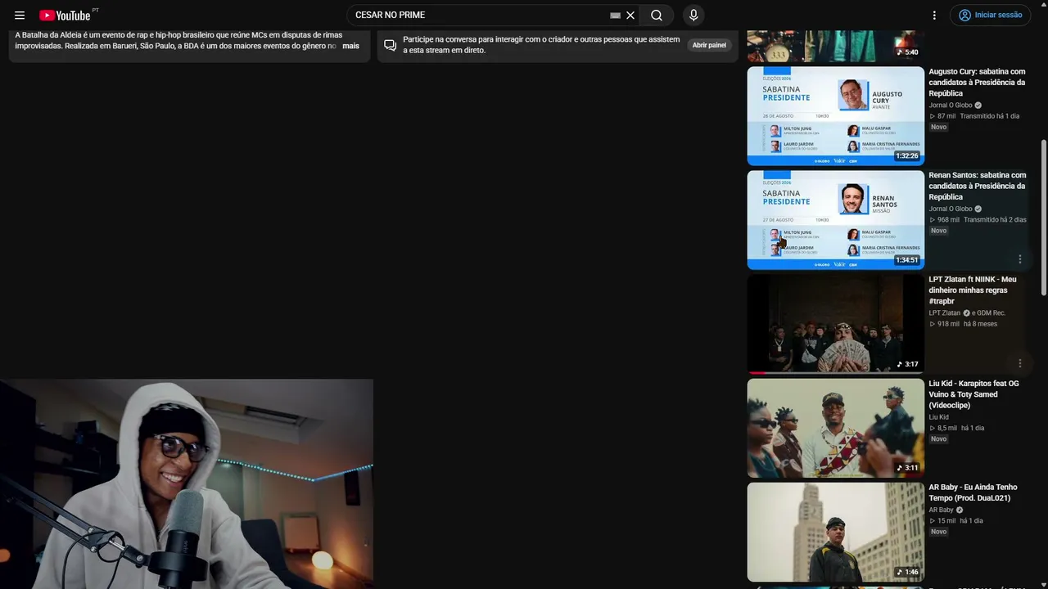This screenshot has width=1048, height=589.
Task: Click the "968 mil" view count text
Action: [948, 220]
